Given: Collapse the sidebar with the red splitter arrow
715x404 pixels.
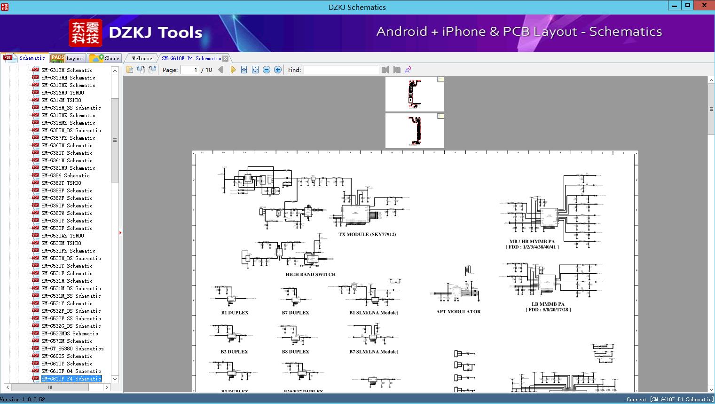Looking at the screenshot, I should (120, 232).
